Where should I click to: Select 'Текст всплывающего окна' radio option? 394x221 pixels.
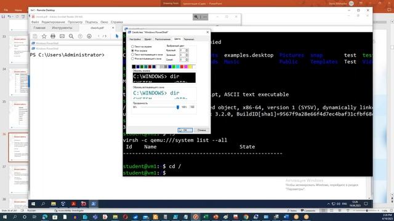147,55
